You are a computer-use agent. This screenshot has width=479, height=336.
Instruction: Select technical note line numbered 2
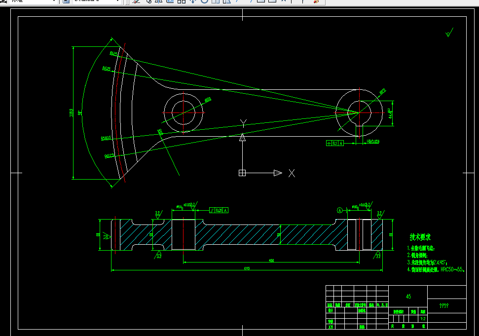417,256
